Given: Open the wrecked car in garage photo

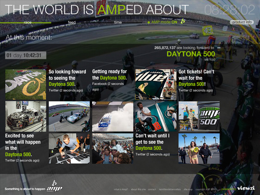Looking at the screenshot, I should pyautogui.click(x=26, y=116).
